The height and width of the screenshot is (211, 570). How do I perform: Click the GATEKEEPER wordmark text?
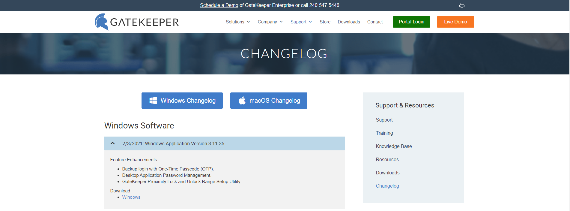[x=144, y=22]
